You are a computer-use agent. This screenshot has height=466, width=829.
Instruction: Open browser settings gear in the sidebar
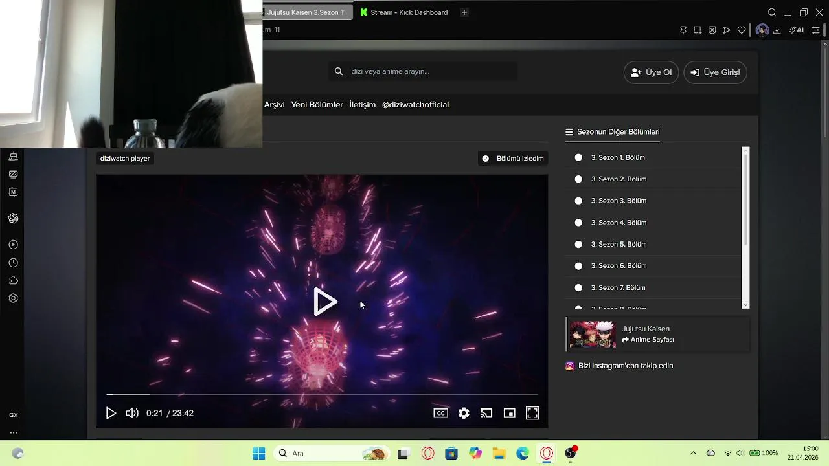pyautogui.click(x=13, y=298)
